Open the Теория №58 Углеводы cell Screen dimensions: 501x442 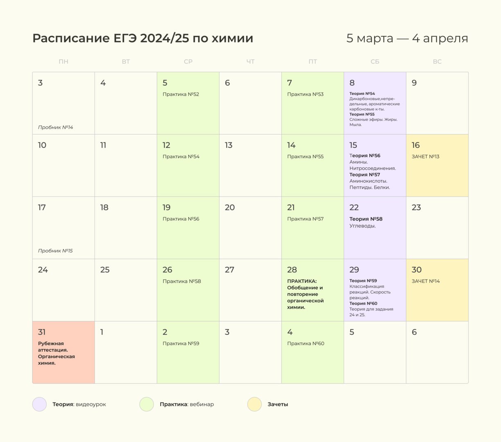coord(375,228)
